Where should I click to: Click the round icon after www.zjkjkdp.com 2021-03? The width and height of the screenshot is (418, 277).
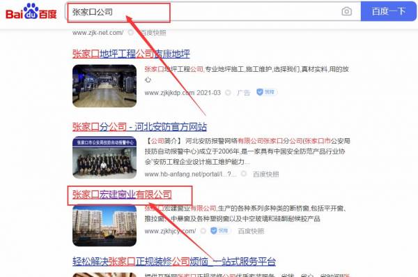coord(229,93)
